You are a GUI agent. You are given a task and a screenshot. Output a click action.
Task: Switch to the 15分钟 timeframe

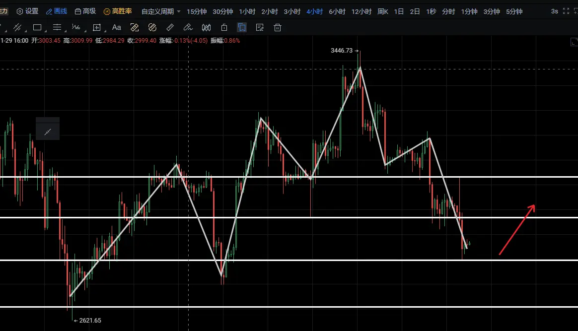197,11
